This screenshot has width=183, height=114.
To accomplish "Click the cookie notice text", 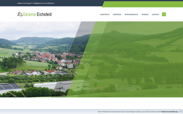I will point(129,112).
